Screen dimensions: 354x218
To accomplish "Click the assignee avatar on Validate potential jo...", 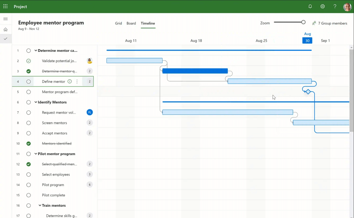I will click(90, 61).
